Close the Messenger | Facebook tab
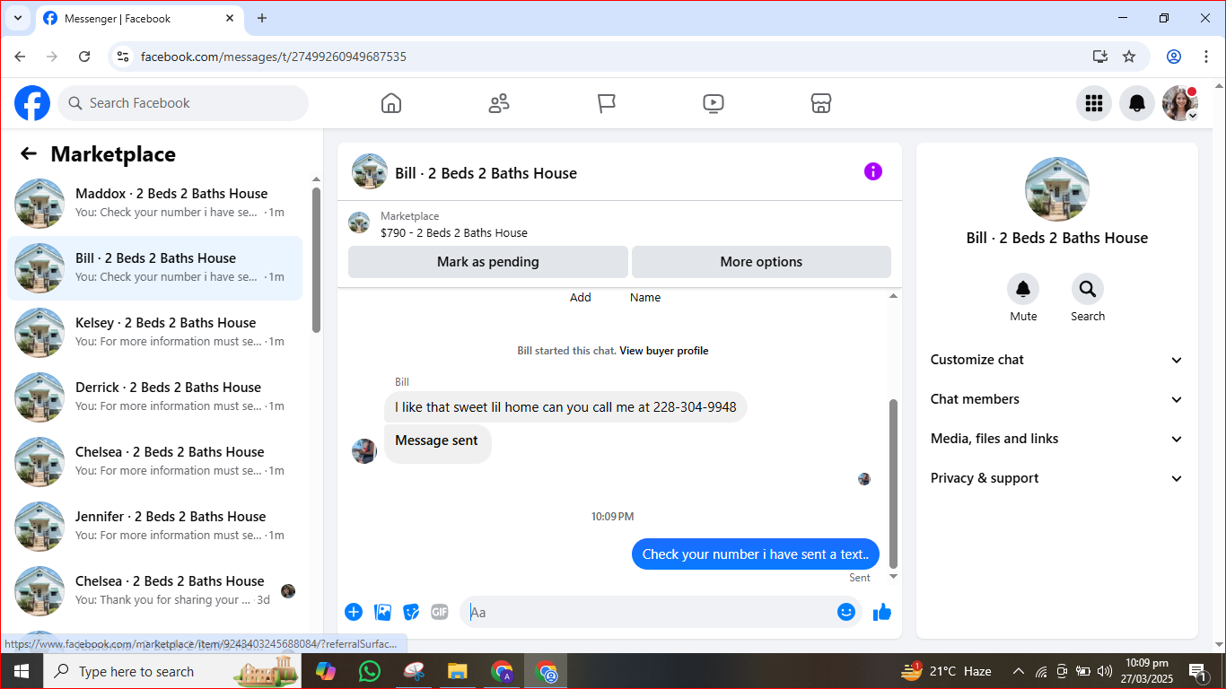The width and height of the screenshot is (1226, 689). coord(230,18)
